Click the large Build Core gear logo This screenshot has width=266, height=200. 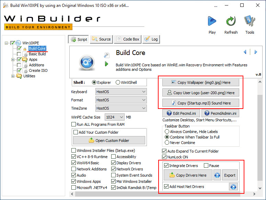pos(87,62)
